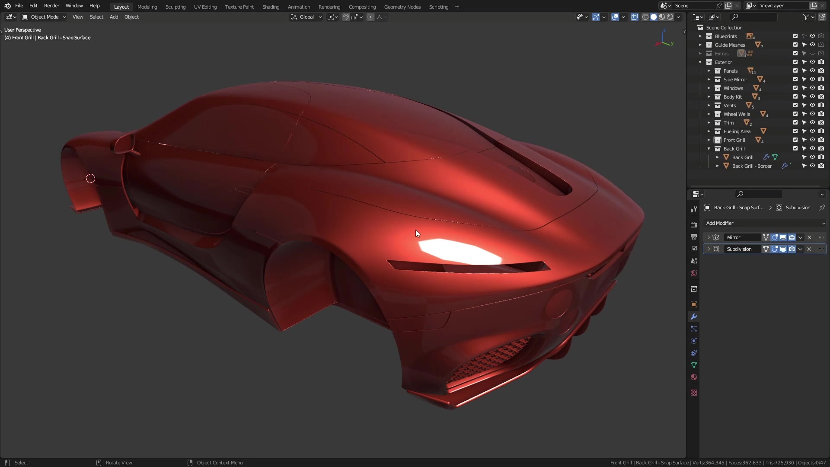Open the Object Constraints properties tab
This screenshot has height=467, width=830.
coord(694,353)
